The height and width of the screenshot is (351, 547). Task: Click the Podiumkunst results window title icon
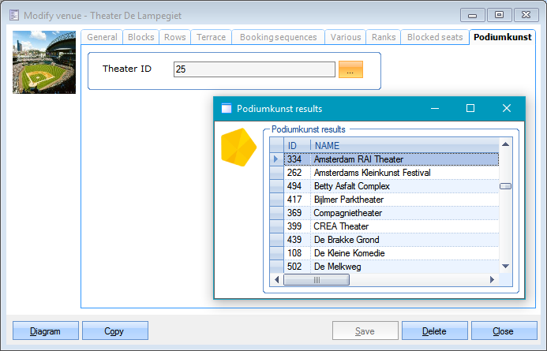[x=227, y=109]
